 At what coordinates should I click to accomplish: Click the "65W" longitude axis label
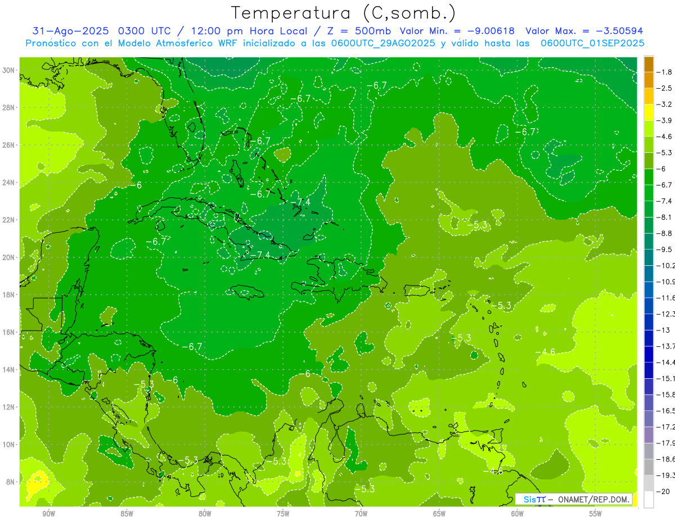(x=439, y=514)
